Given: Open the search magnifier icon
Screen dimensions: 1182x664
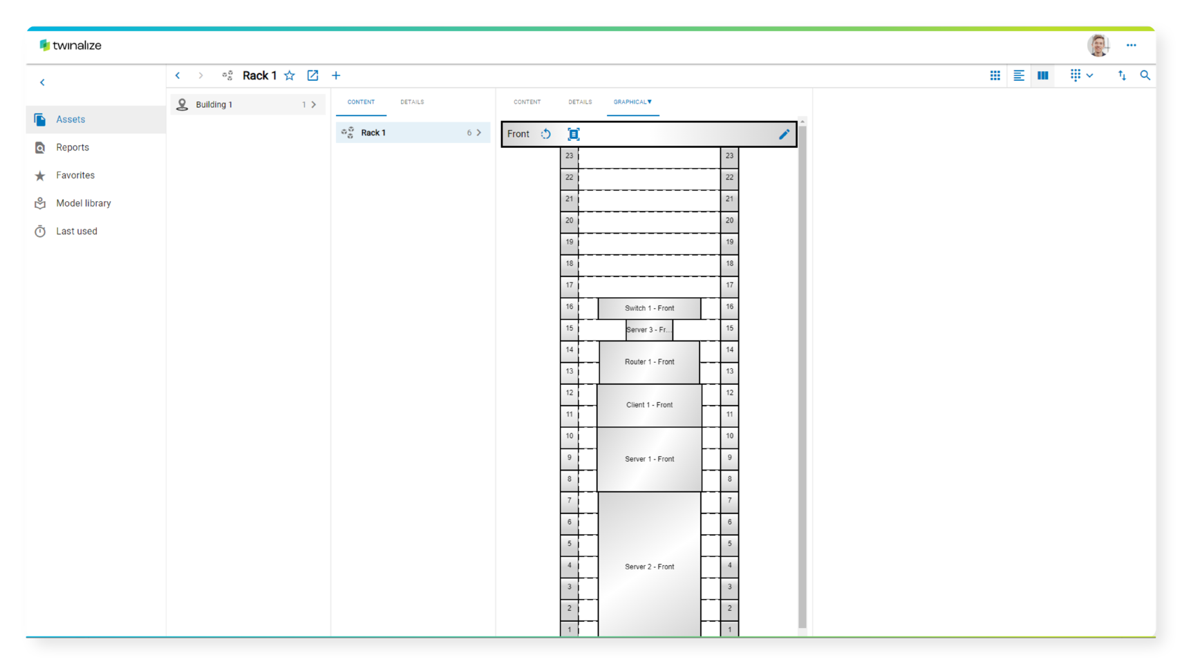Looking at the screenshot, I should point(1145,76).
